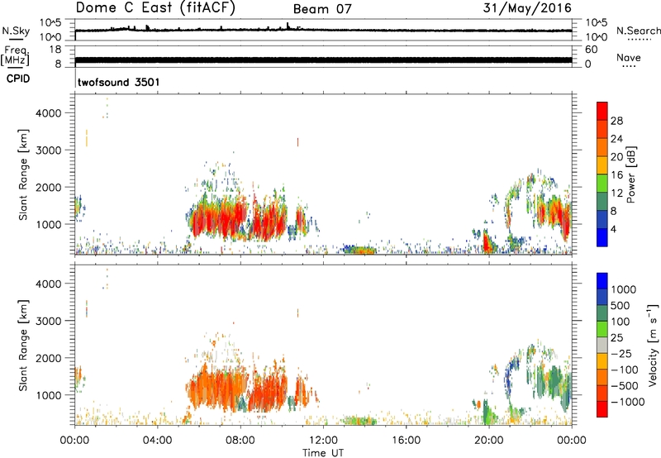Image resolution: width=661 pixels, height=458 pixels.
Task: Click the '16:00' time tick label
Action: (407, 441)
